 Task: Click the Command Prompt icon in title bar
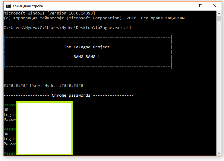[x=8, y=6]
